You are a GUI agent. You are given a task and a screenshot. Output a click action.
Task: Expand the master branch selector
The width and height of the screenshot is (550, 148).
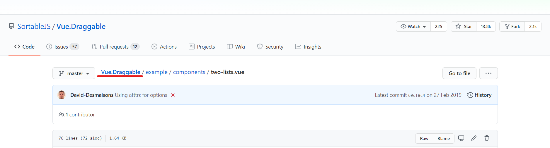[x=74, y=73]
